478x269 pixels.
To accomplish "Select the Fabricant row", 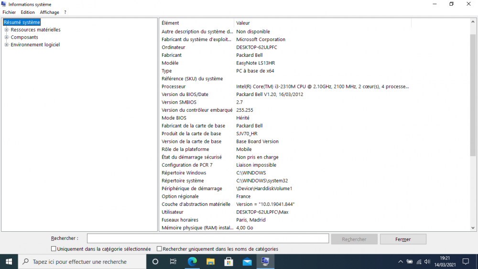I will coord(285,55).
